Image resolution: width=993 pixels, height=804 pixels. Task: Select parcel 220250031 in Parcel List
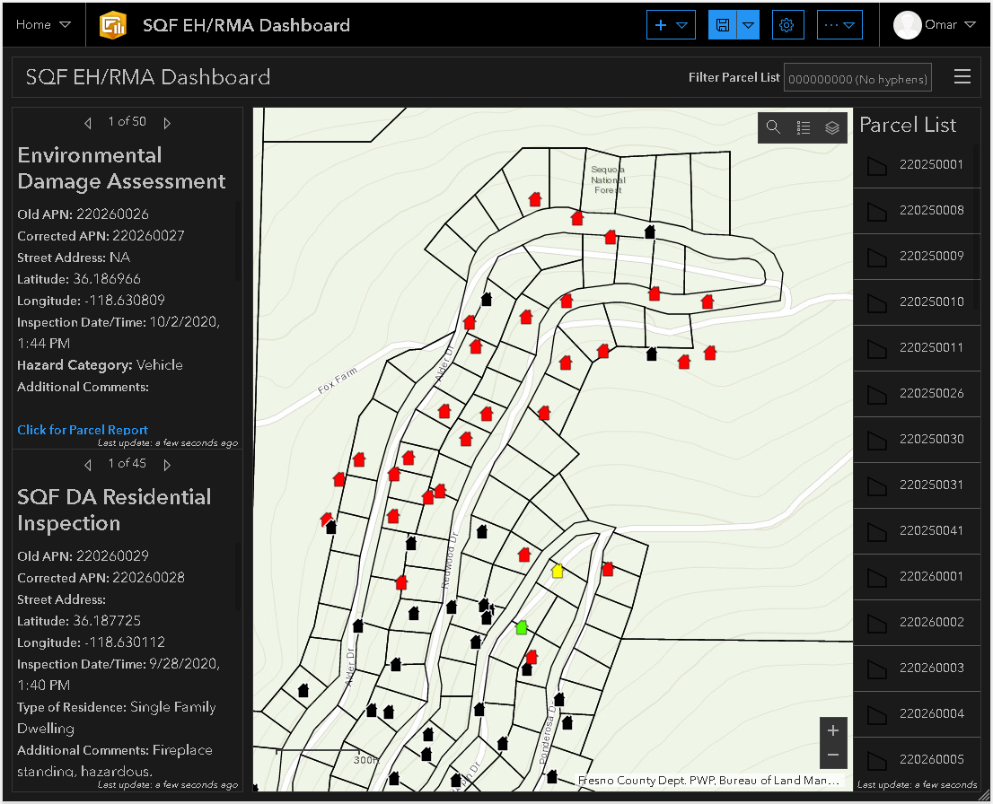[917, 485]
